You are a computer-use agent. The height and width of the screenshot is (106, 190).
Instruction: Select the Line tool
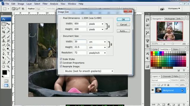coord(8,58)
